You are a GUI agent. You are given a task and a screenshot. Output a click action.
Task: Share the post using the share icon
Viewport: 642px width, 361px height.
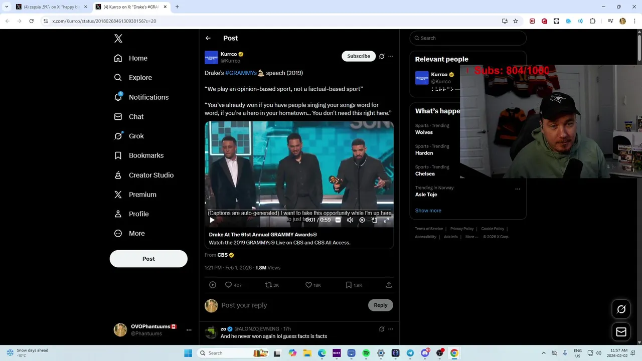tap(389, 285)
